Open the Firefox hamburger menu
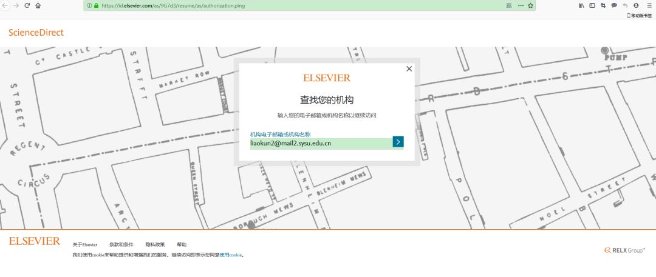The height and width of the screenshot is (277, 656). coord(649,5)
